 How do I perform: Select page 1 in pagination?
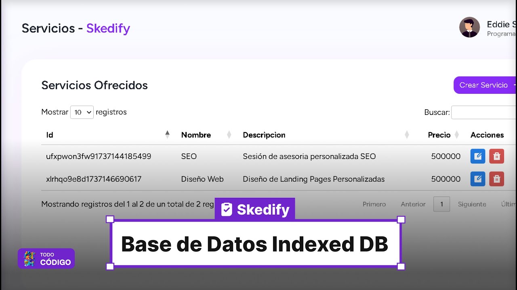point(441,204)
